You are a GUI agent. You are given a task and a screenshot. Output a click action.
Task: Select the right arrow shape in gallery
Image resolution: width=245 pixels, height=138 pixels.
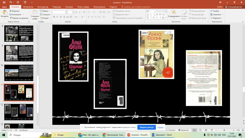[x=157, y=14]
